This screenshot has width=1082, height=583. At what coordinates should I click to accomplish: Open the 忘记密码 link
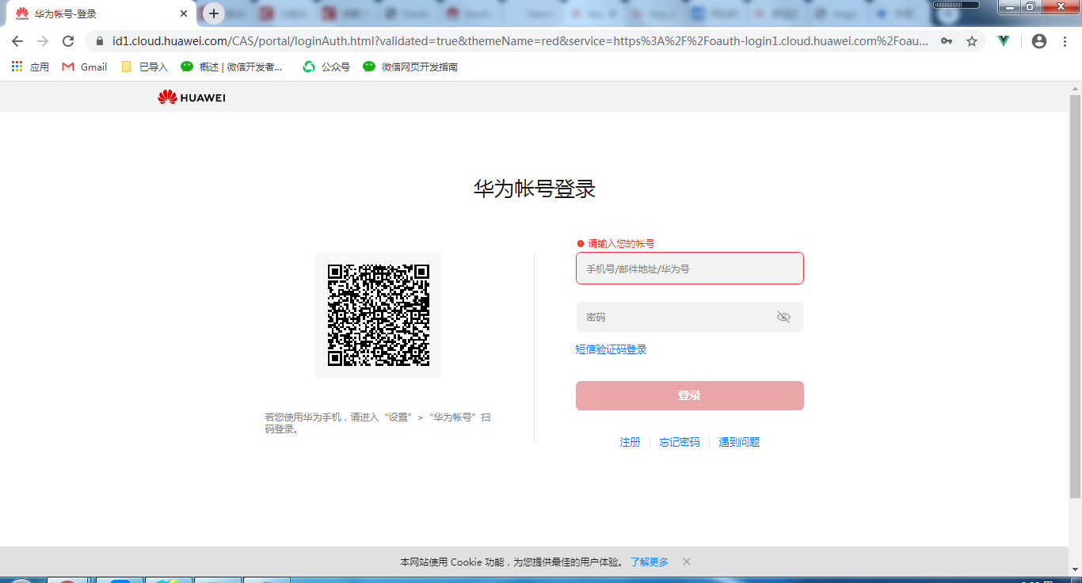pyautogui.click(x=680, y=442)
